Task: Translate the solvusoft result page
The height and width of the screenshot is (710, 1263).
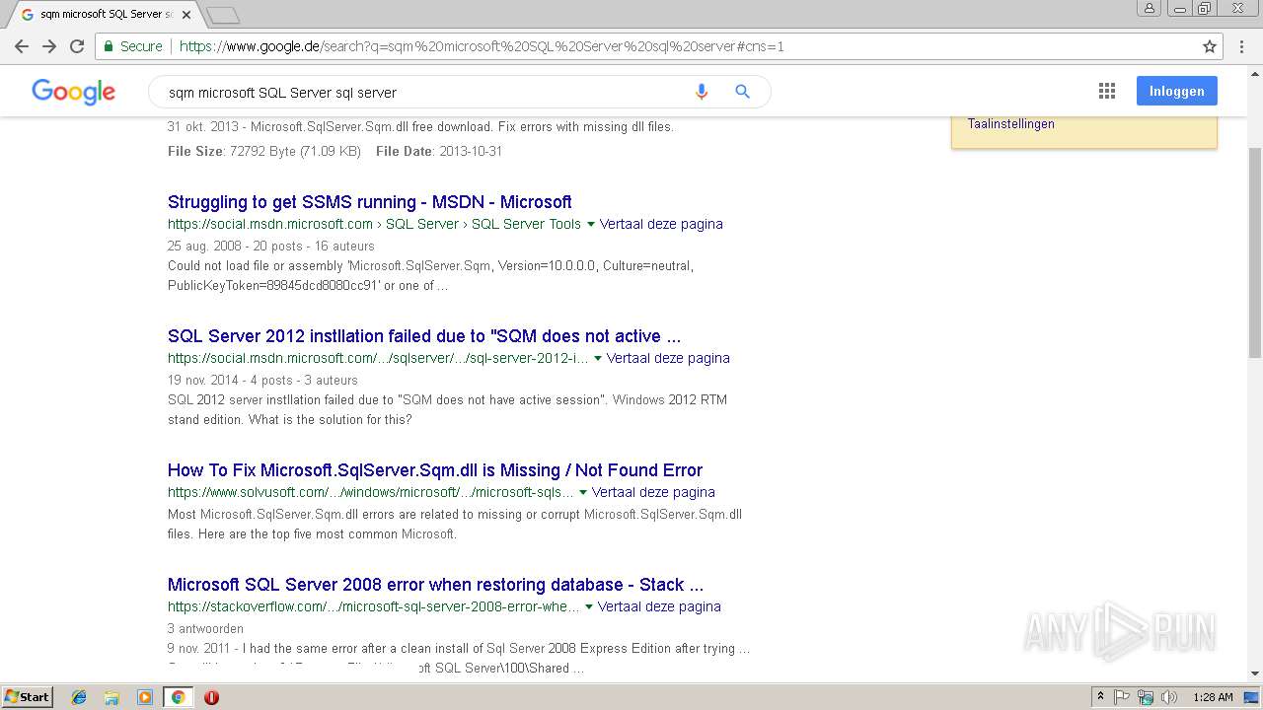Action: [653, 492]
